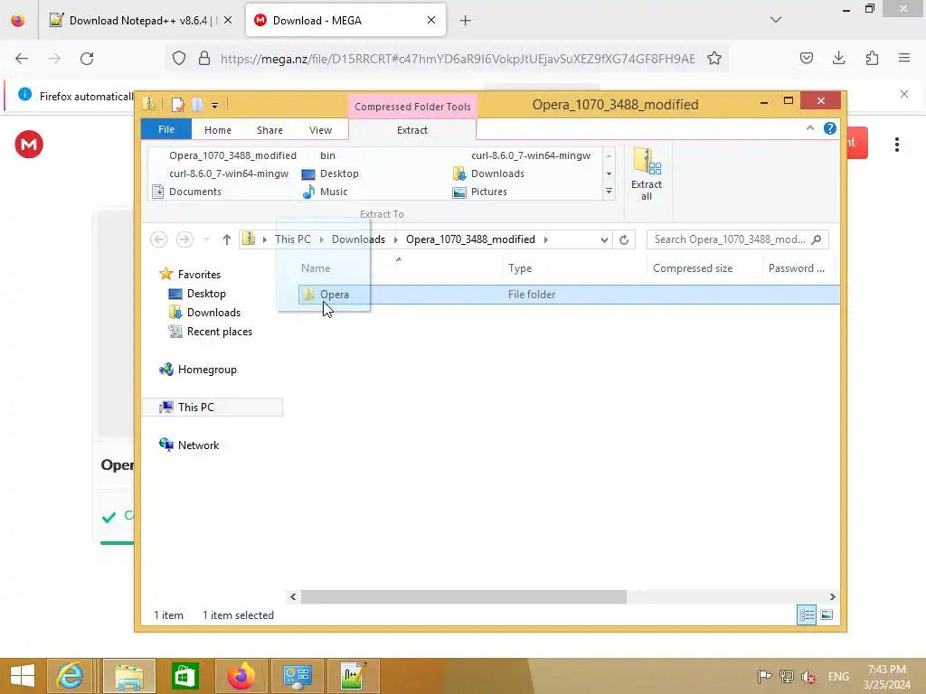Save to Pocket icon in Firefox toolbar

[806, 58]
